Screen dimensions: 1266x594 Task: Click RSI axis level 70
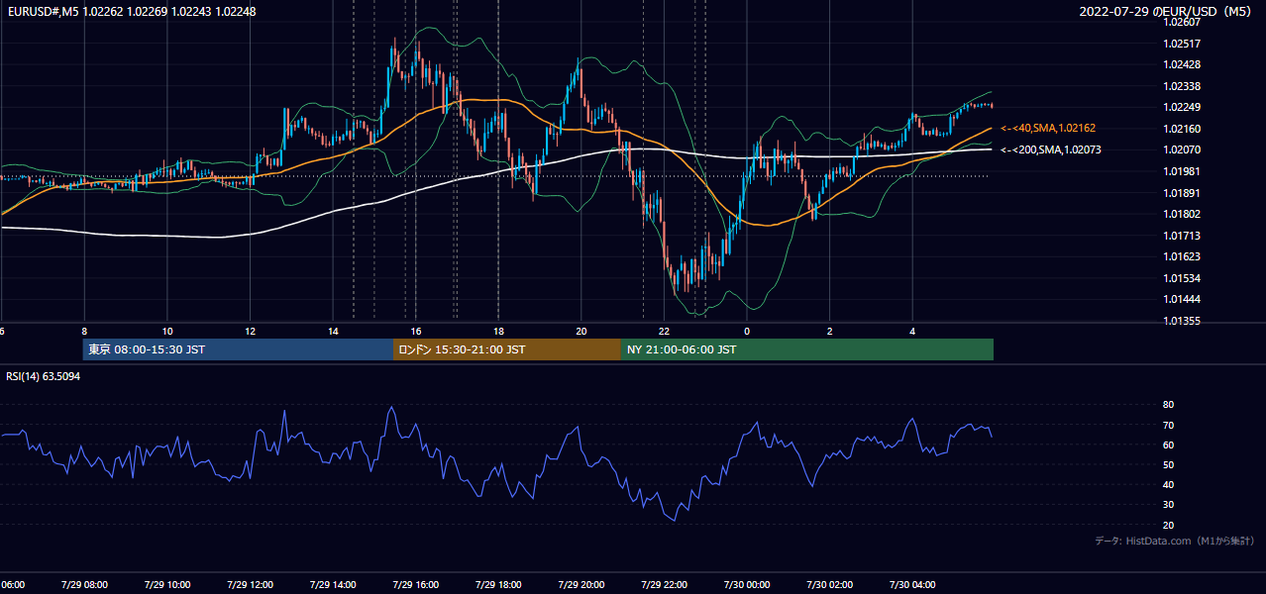tap(1169, 425)
